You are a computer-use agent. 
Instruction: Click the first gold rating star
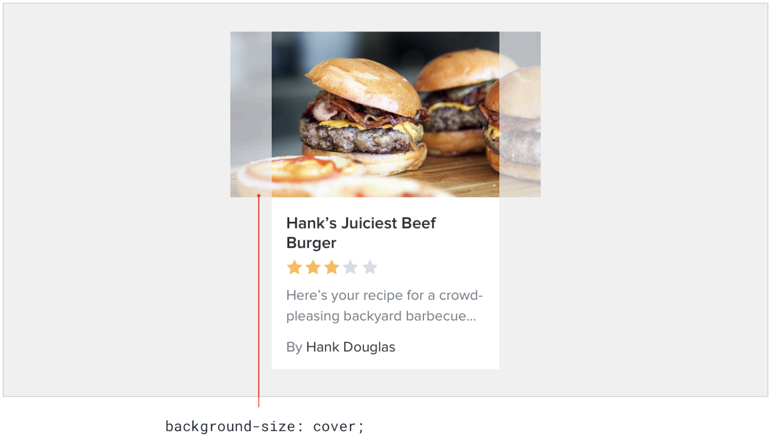click(294, 267)
